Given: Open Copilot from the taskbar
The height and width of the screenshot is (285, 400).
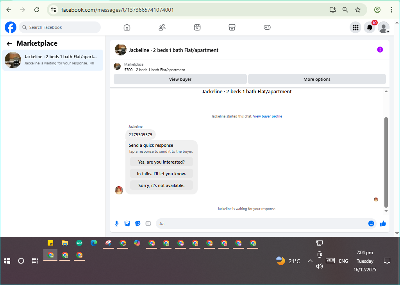Looking at the screenshot, I should [x=137, y=243].
